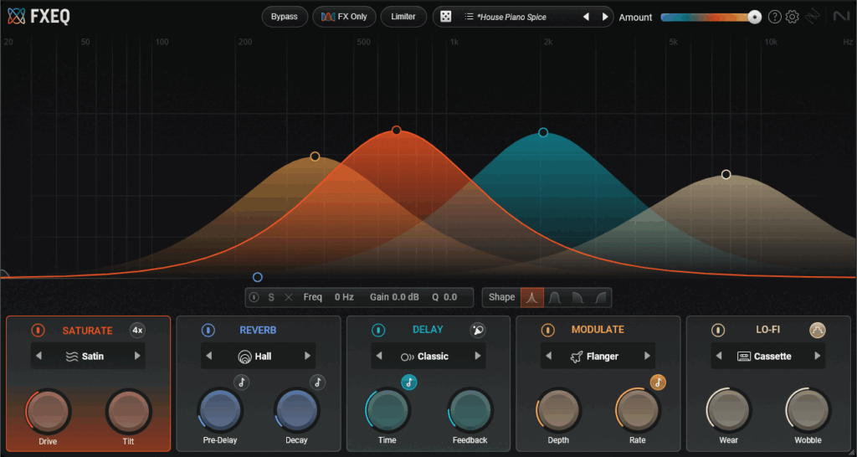This screenshot has height=457, width=857.
Task: Open the settings gear icon
Action: [792, 17]
